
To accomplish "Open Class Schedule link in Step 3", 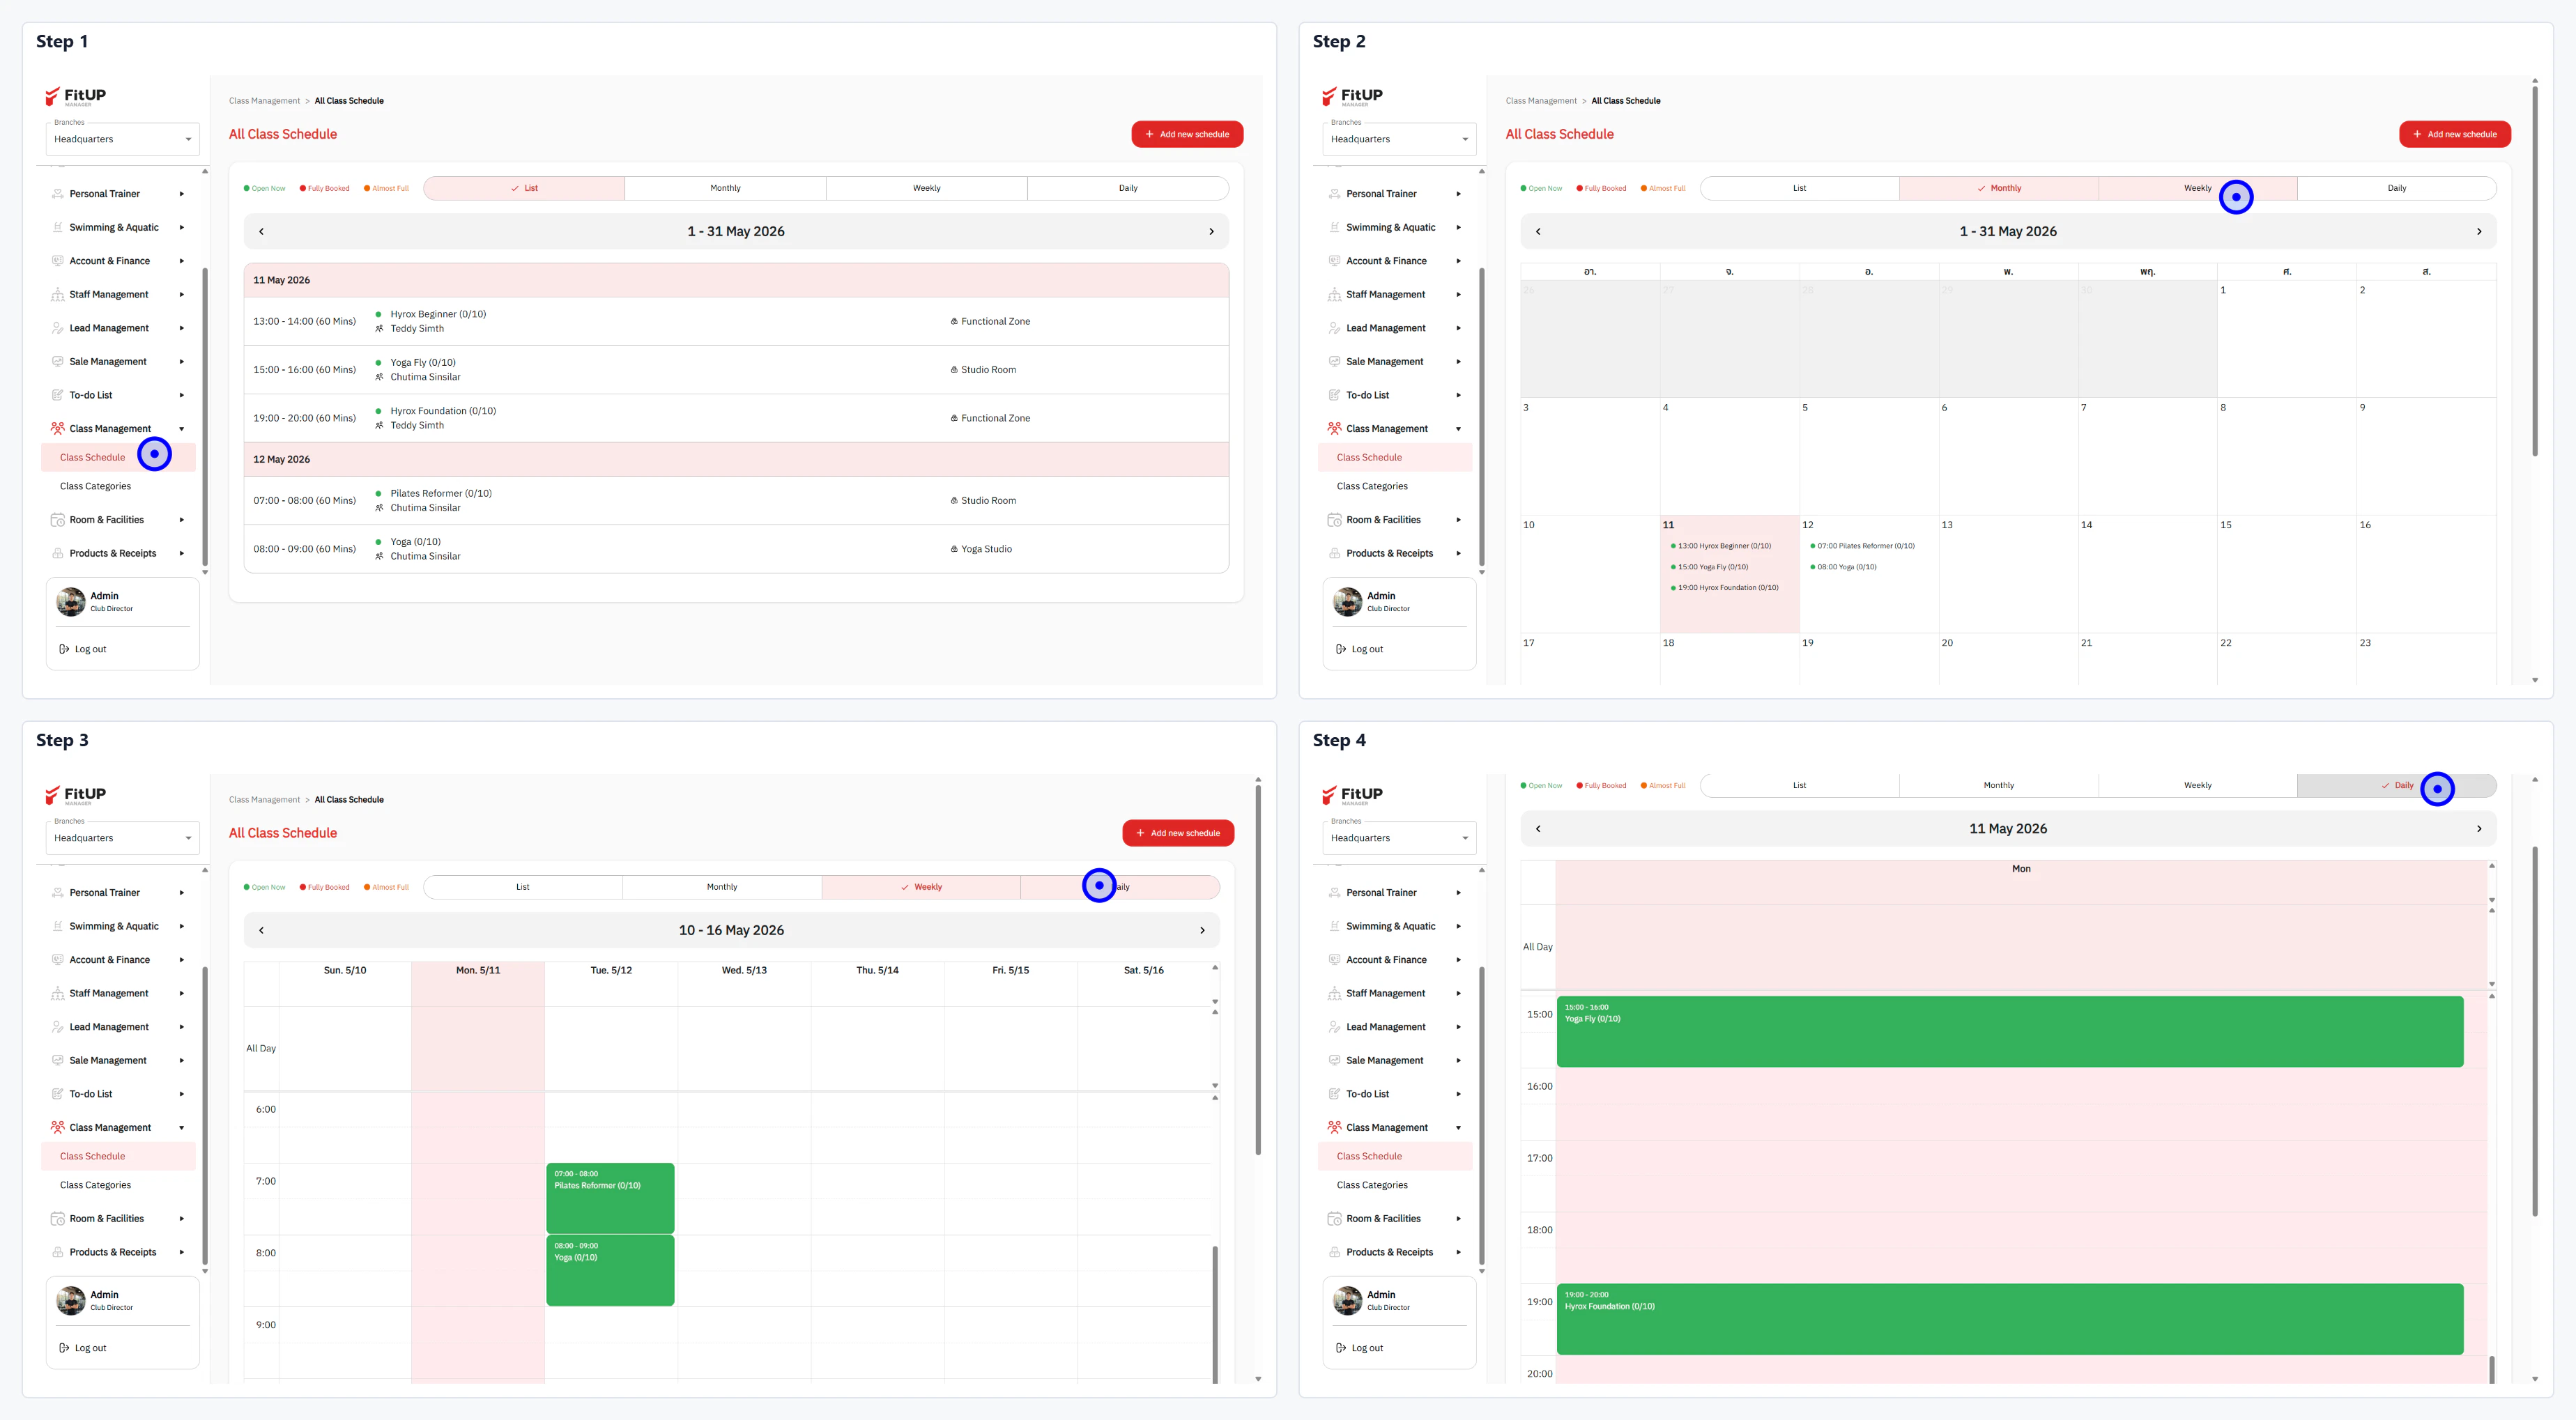I will coord(92,1156).
